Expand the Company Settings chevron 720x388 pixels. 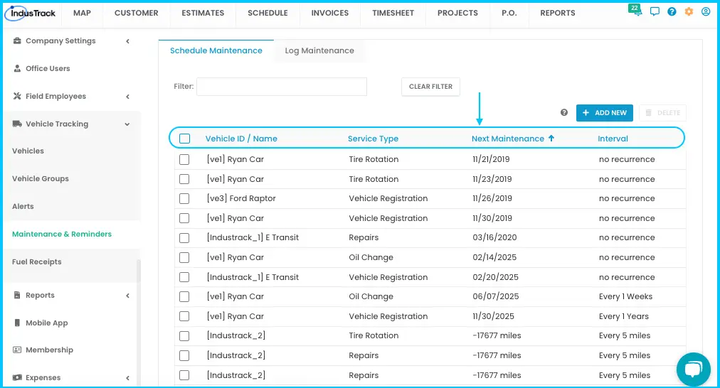click(127, 41)
